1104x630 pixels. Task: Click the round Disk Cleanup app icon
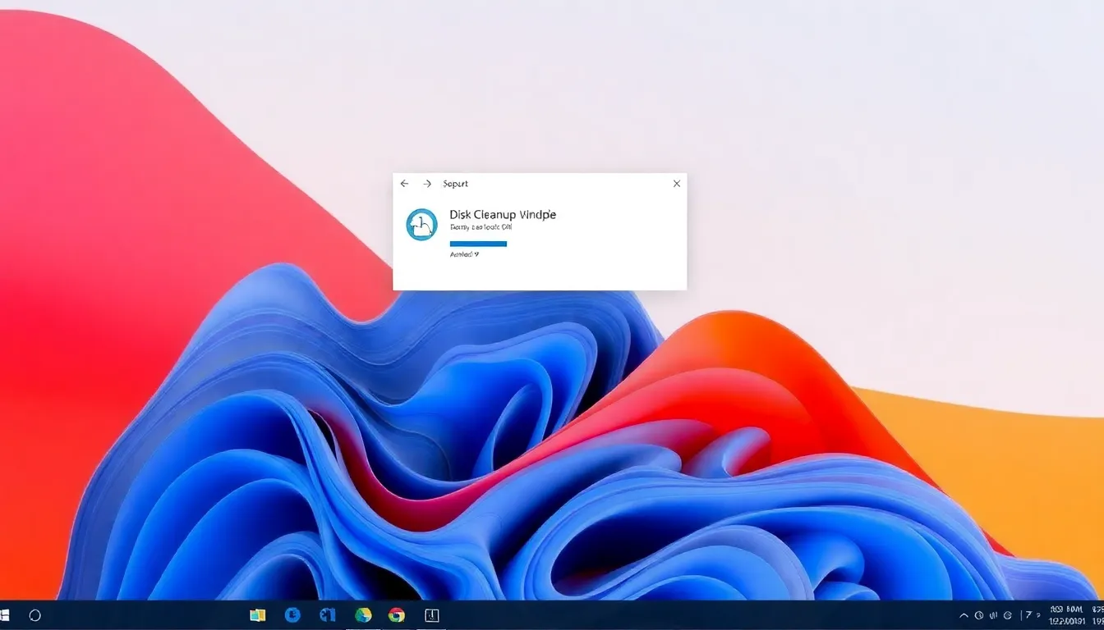pyautogui.click(x=422, y=224)
